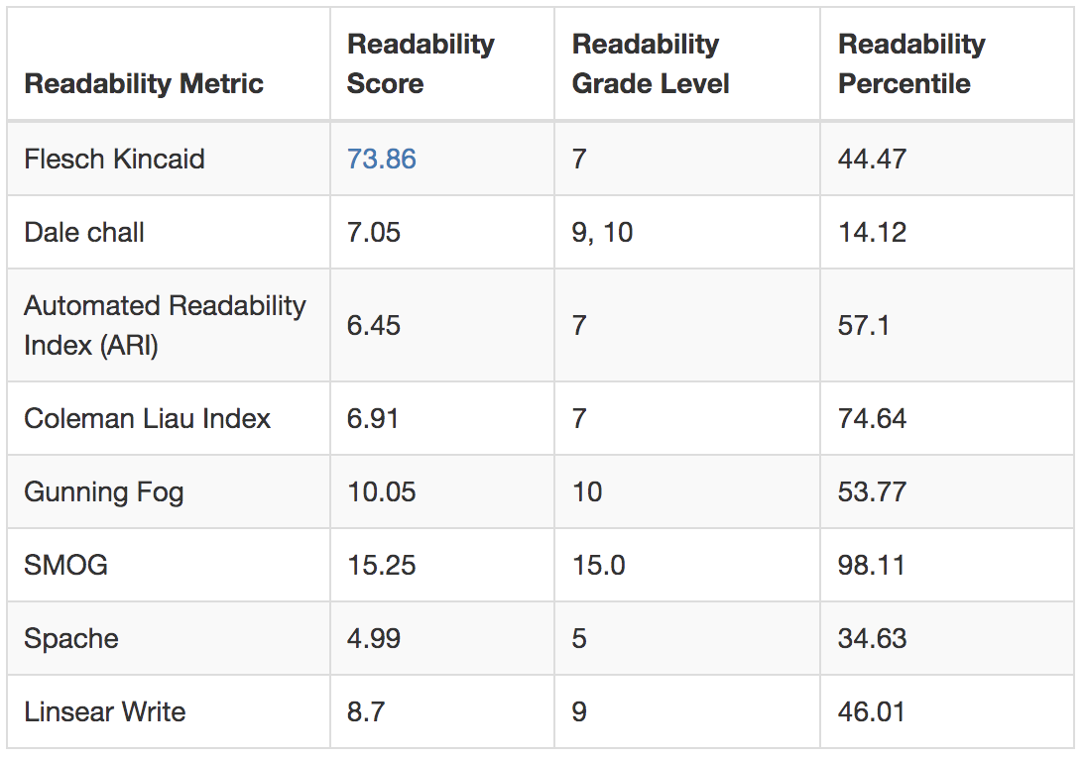Select the Gunning Fog score 10.05
1085x757 pixels.
pos(381,492)
